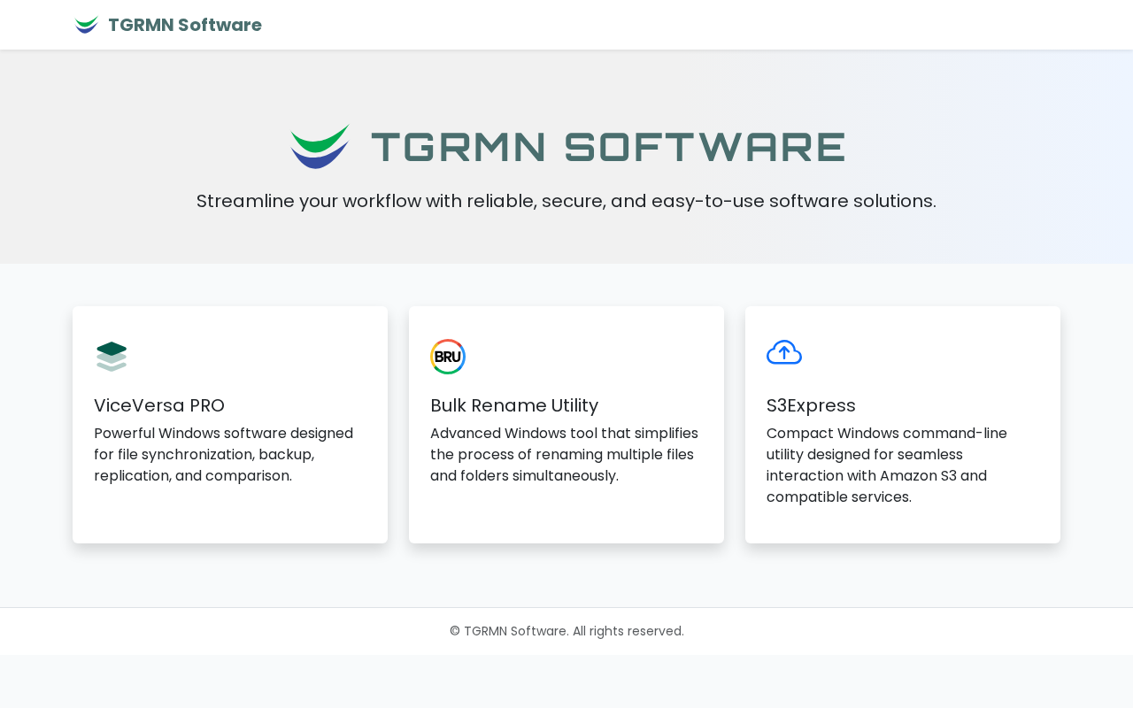
Task: Click the circular BRU logo icon
Action: (448, 357)
